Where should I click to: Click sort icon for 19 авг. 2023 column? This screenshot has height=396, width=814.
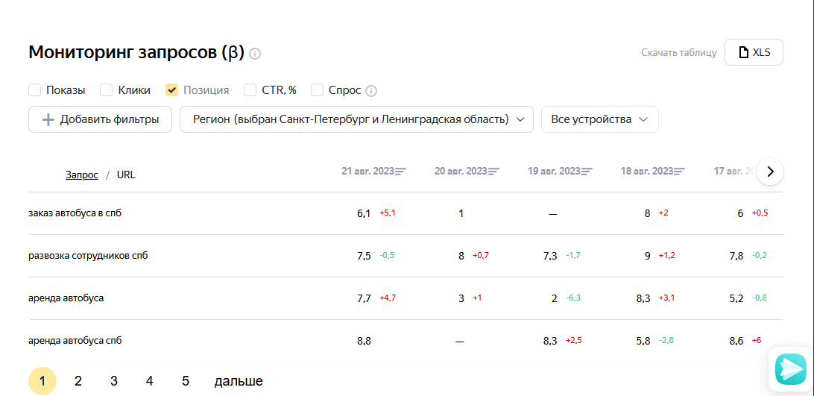pos(587,171)
